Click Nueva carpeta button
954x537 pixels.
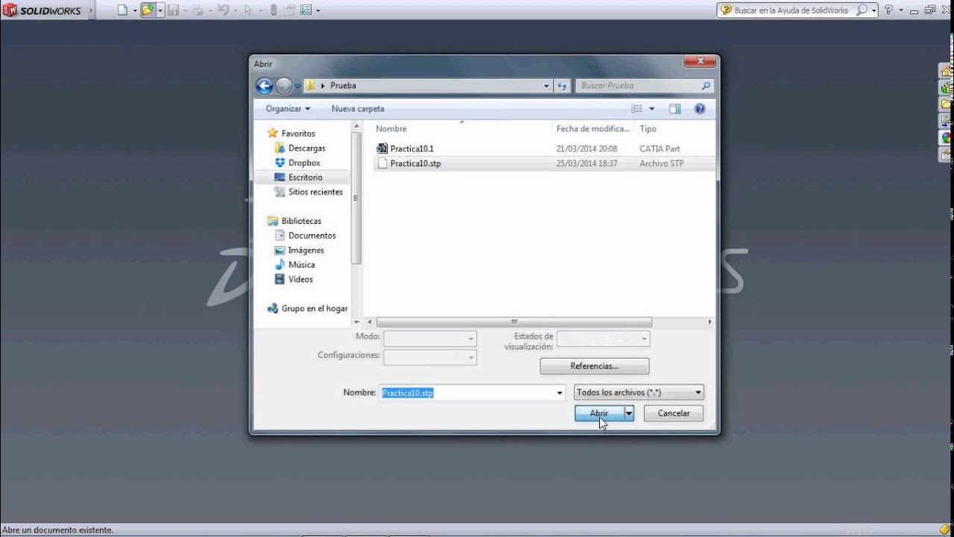pyautogui.click(x=358, y=109)
